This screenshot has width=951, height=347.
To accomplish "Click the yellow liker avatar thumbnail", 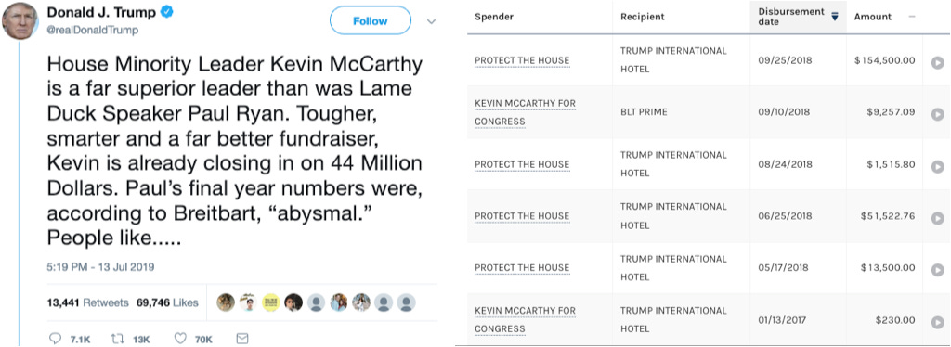I will point(271,302).
